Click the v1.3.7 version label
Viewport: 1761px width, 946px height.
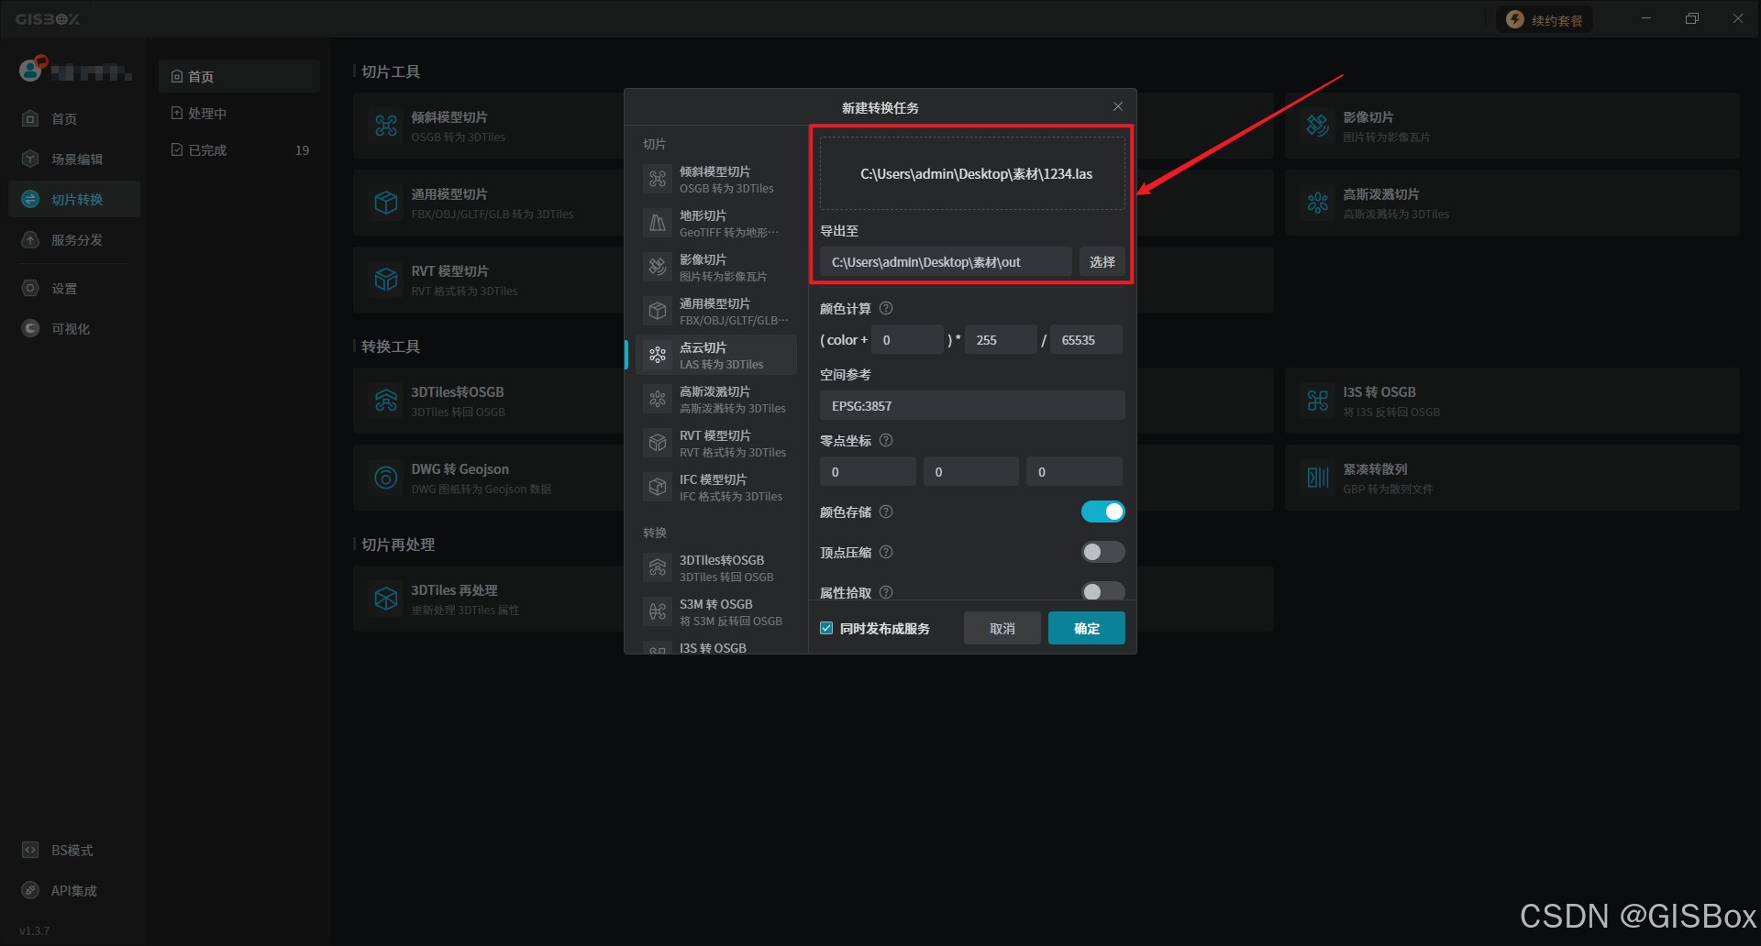pyautogui.click(x=35, y=930)
